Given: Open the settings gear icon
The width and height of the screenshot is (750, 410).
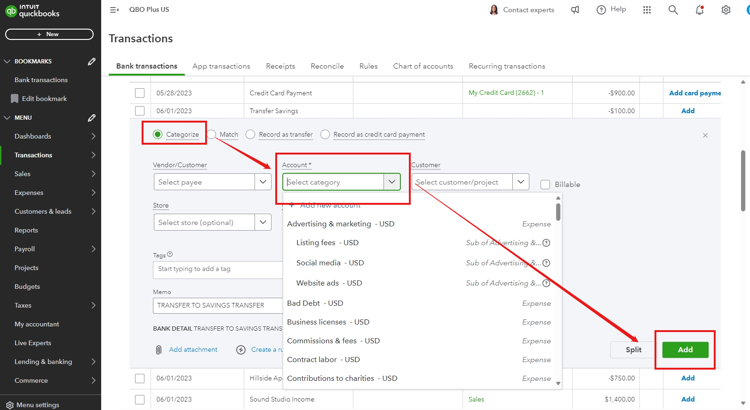Looking at the screenshot, I should [726, 10].
